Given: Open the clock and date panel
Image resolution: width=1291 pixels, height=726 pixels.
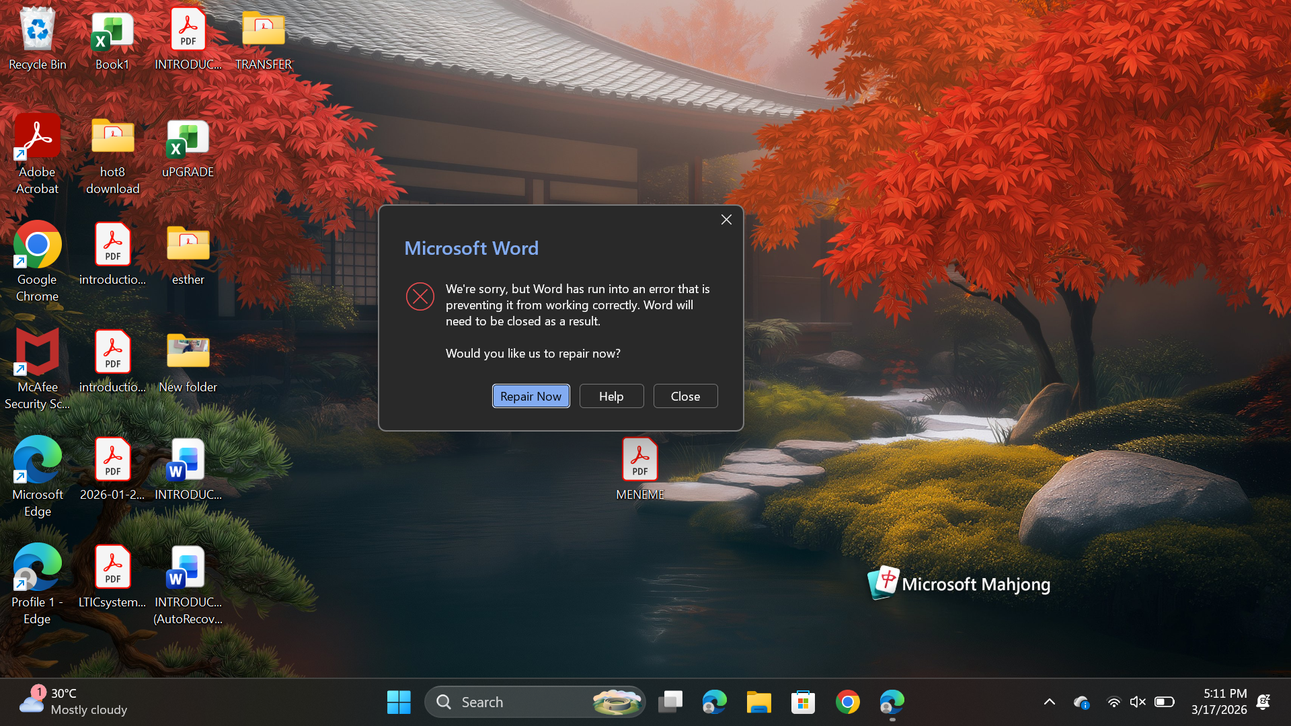Looking at the screenshot, I should [1218, 701].
